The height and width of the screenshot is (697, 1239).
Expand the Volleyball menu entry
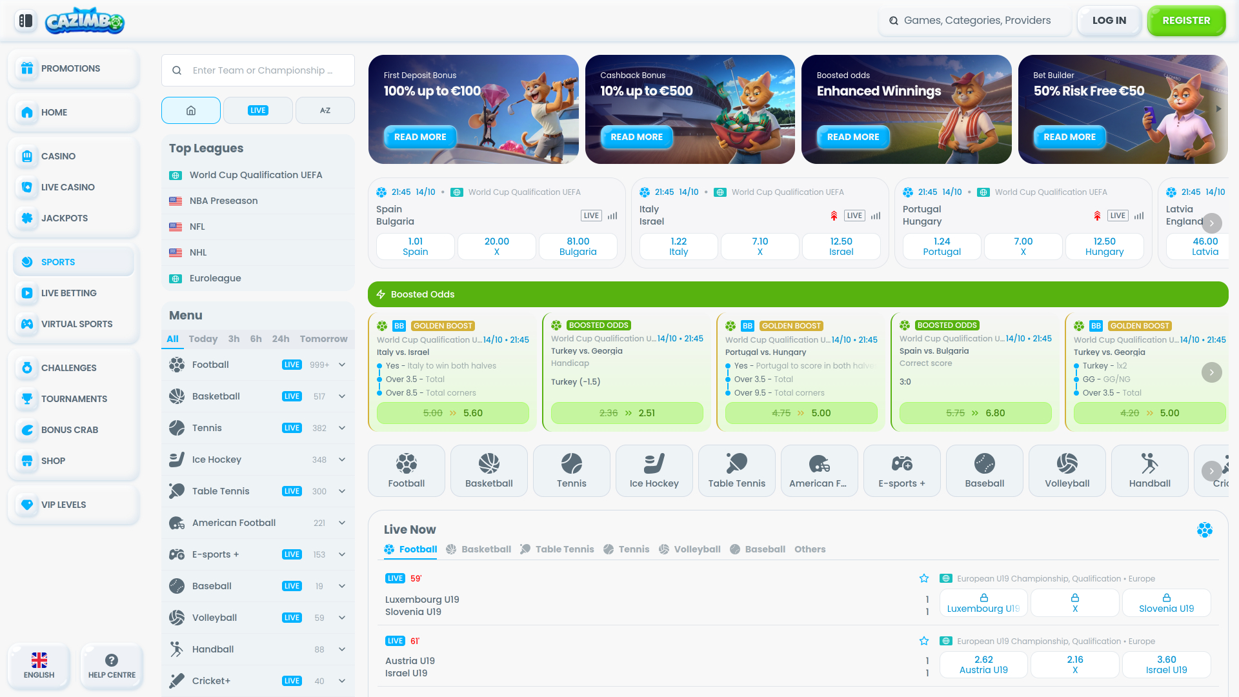(342, 618)
